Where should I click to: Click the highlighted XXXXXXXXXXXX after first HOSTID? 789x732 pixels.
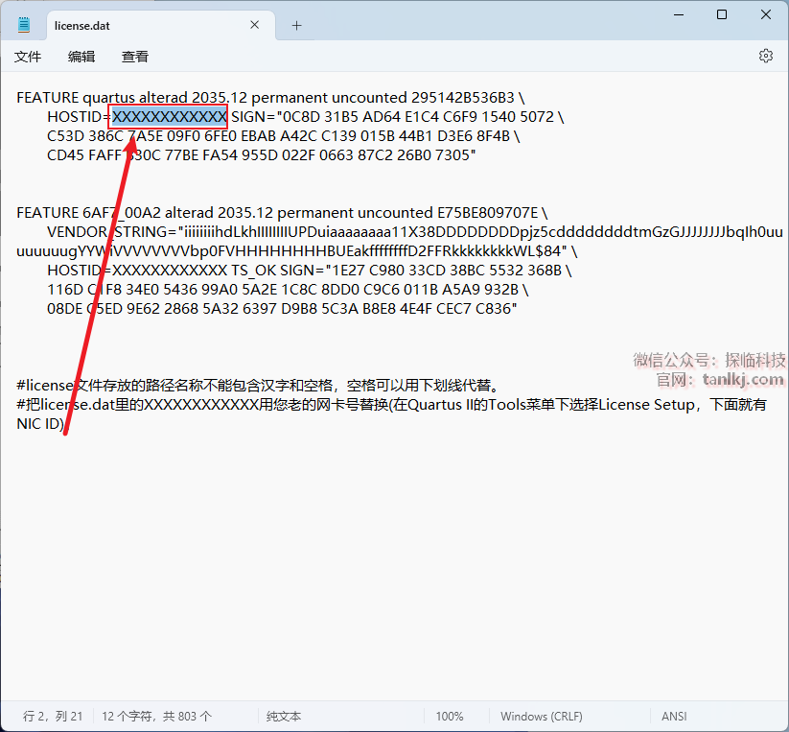[x=169, y=117]
